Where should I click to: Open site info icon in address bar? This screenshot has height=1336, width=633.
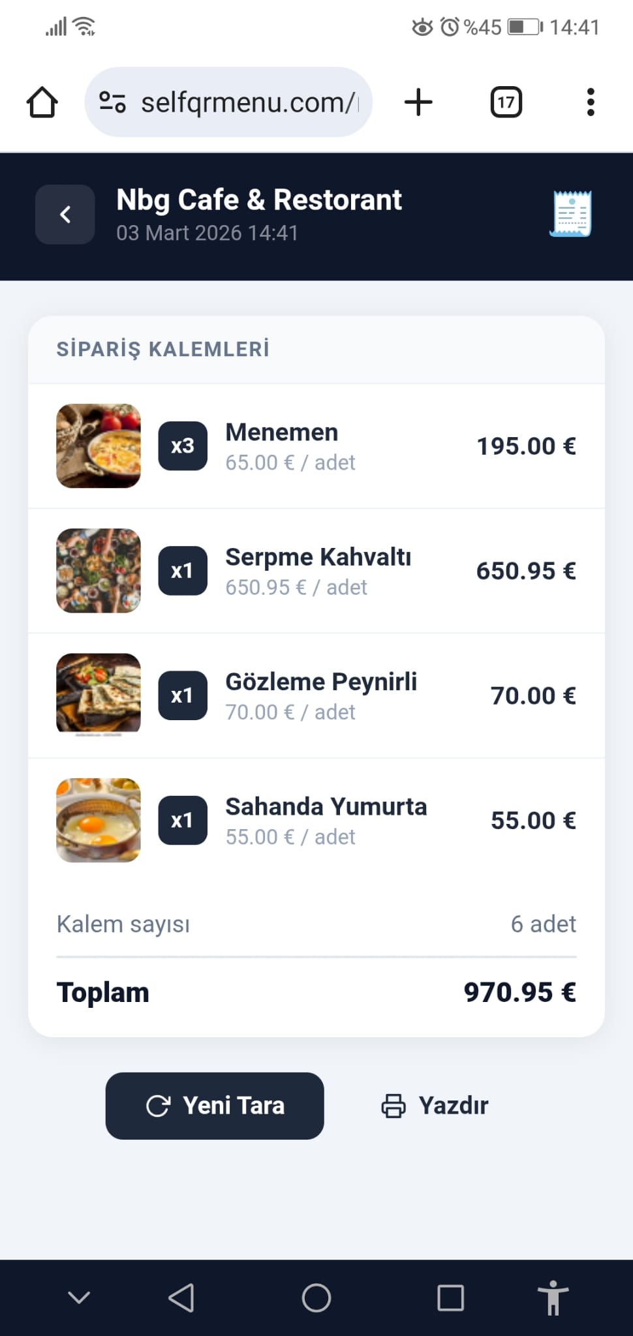(x=112, y=102)
